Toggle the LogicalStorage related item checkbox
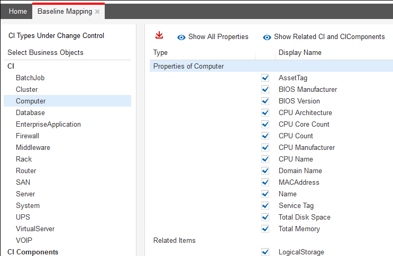This screenshot has width=393, height=256. 266,252
